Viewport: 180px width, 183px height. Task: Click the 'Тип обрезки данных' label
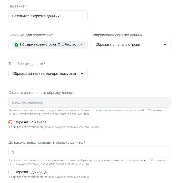pyautogui.click(x=25, y=64)
